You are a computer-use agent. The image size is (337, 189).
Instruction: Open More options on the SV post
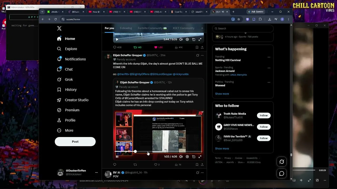click(202, 172)
